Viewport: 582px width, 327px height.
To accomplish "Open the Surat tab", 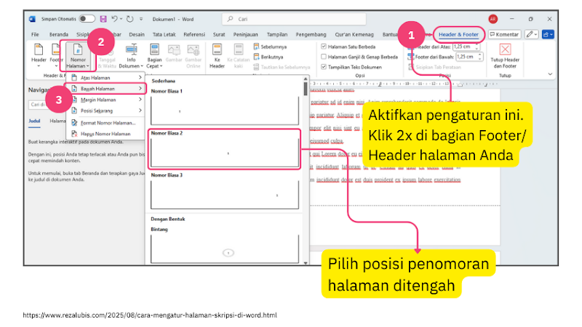I will (x=219, y=34).
